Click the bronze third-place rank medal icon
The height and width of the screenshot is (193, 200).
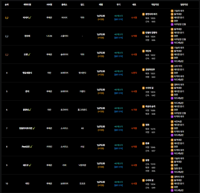7,54
